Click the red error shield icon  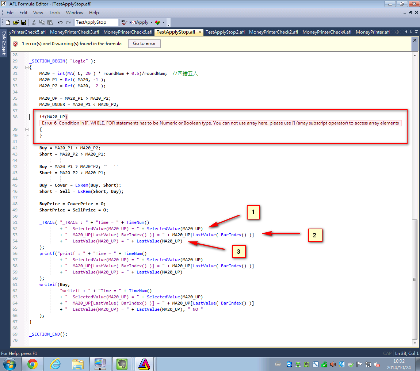coord(16,44)
